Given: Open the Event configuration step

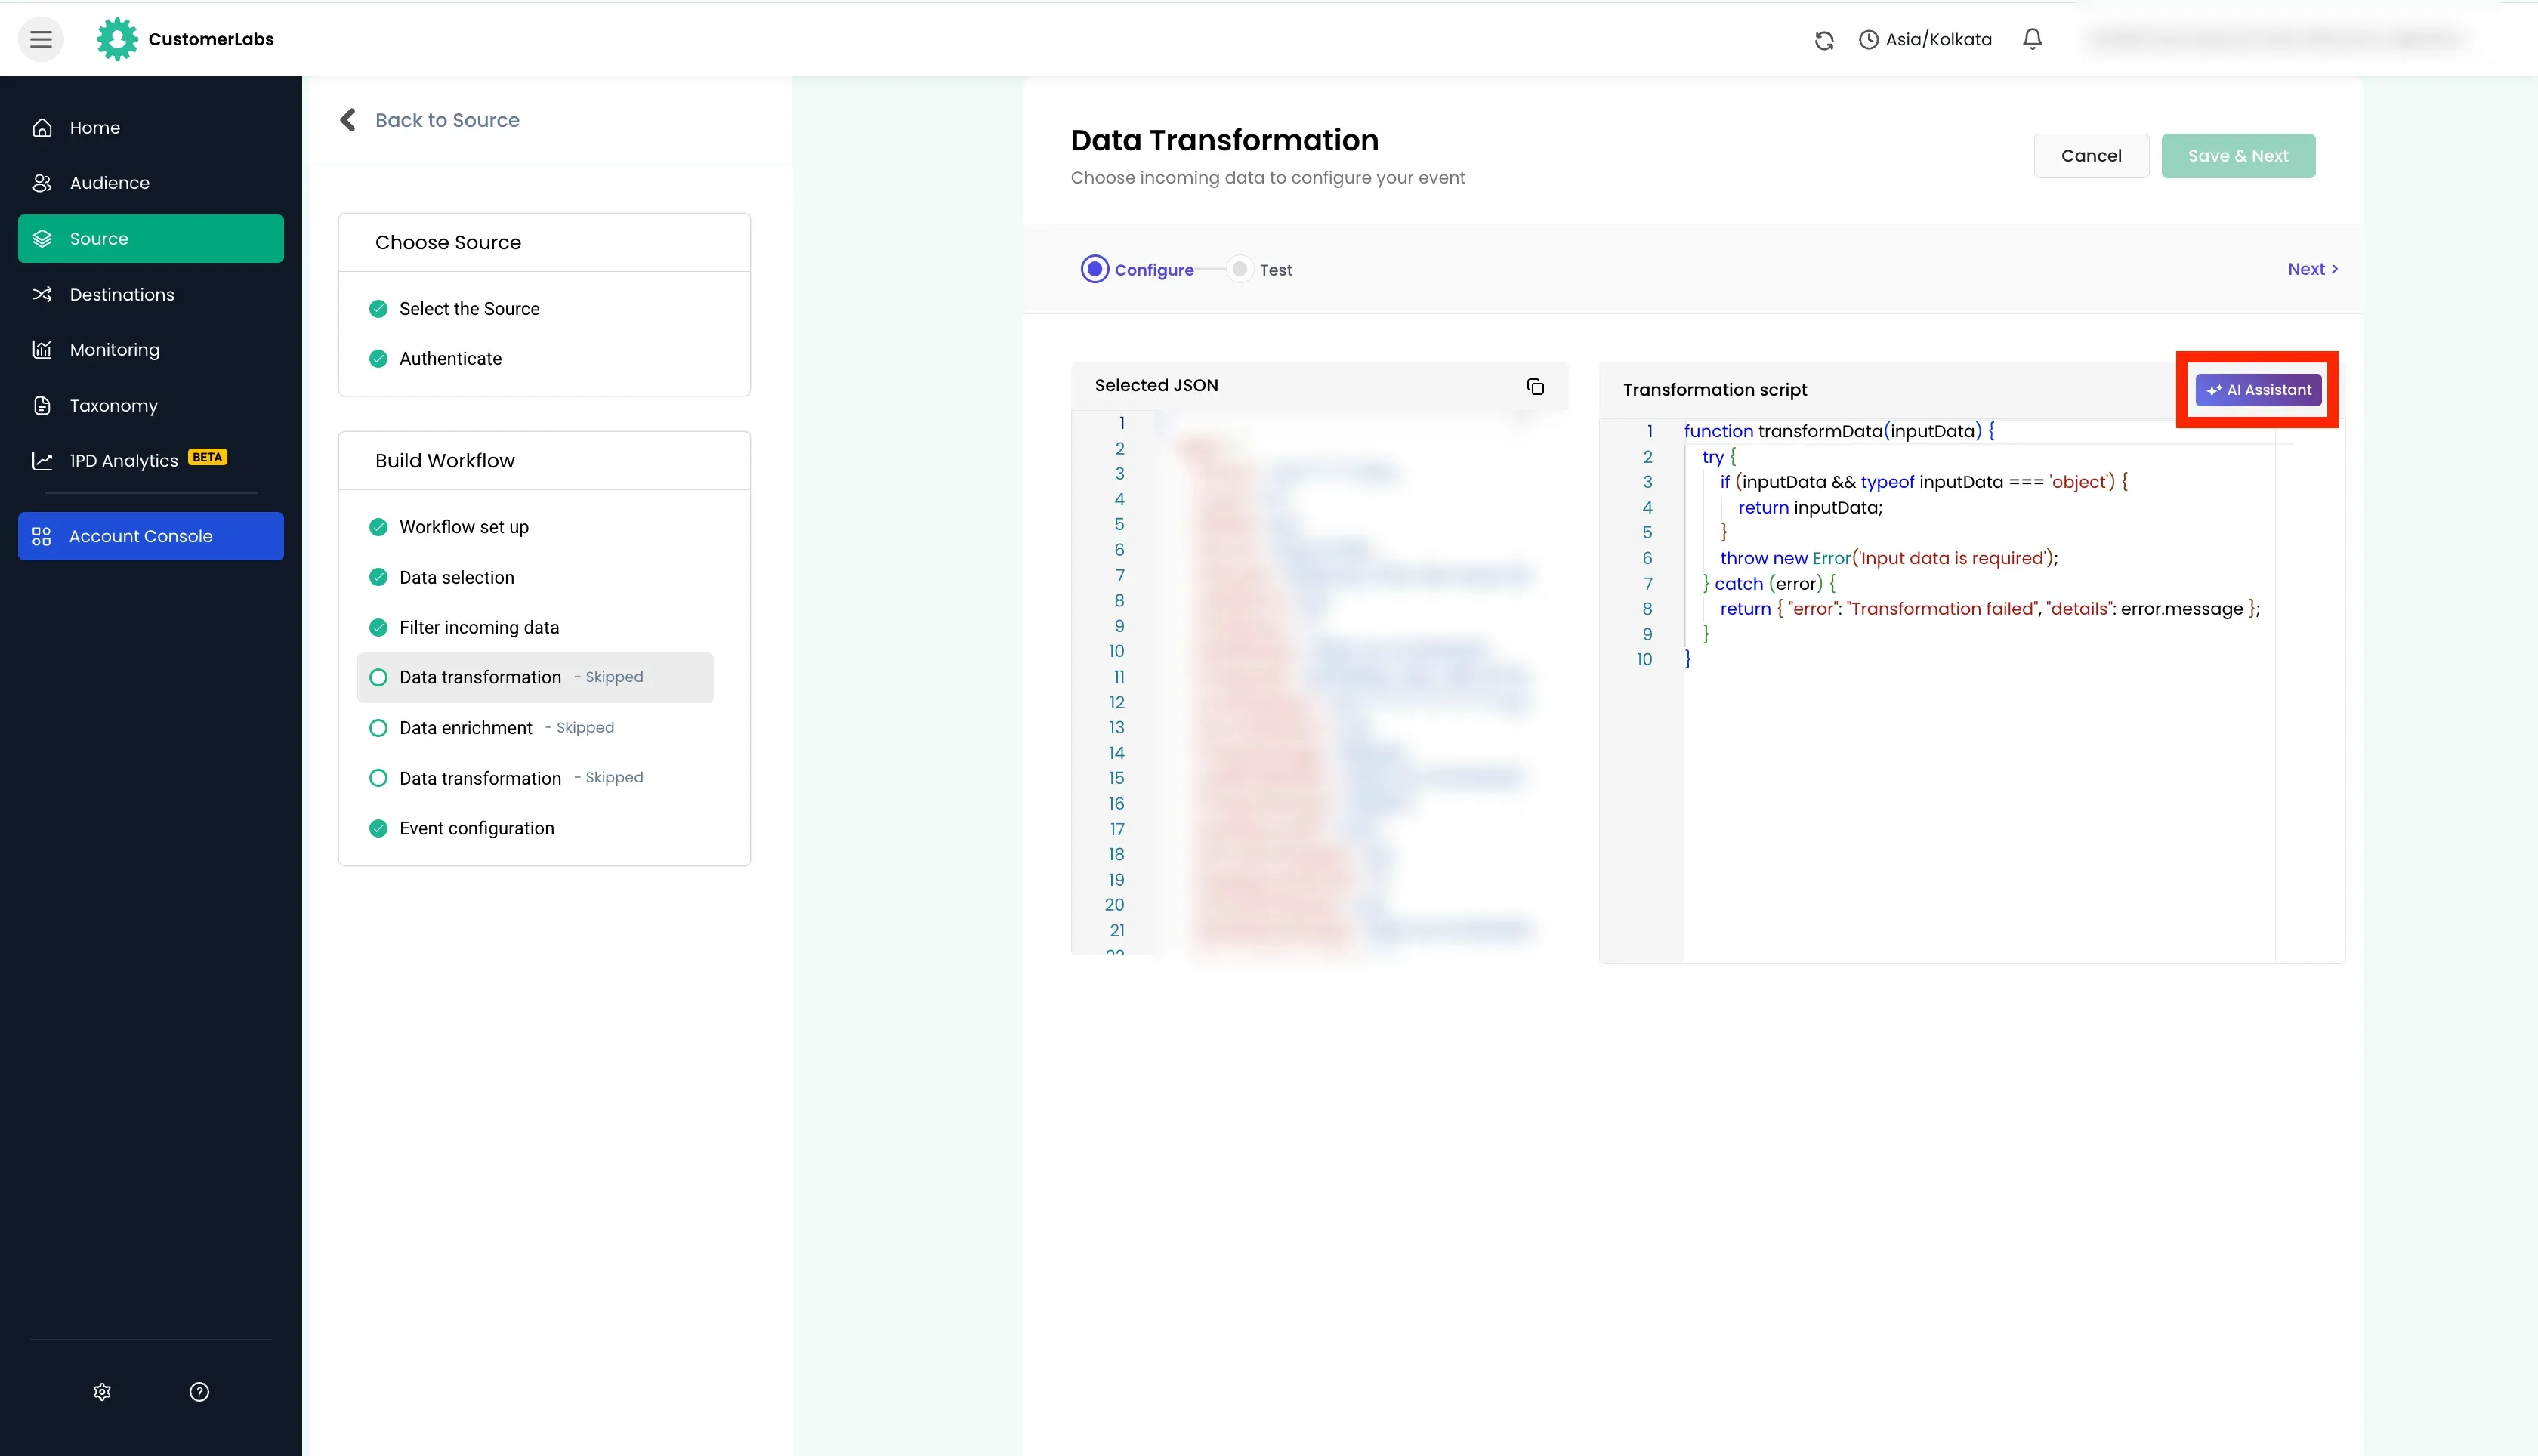Looking at the screenshot, I should [476, 829].
